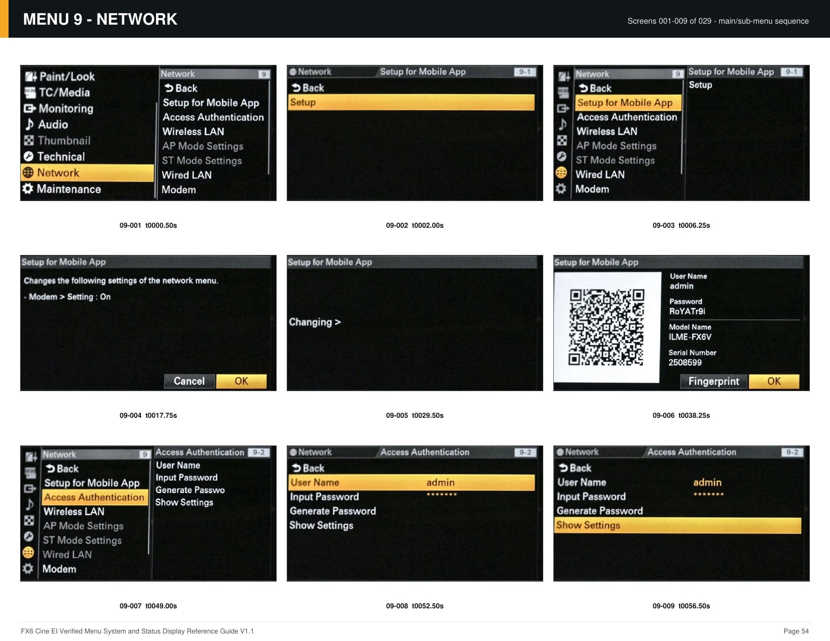Go Back in screen 09-008

coord(308,468)
